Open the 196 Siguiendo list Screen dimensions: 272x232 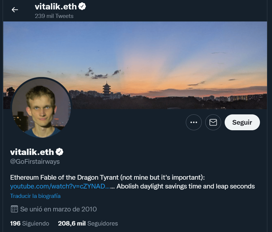[x=29, y=223]
